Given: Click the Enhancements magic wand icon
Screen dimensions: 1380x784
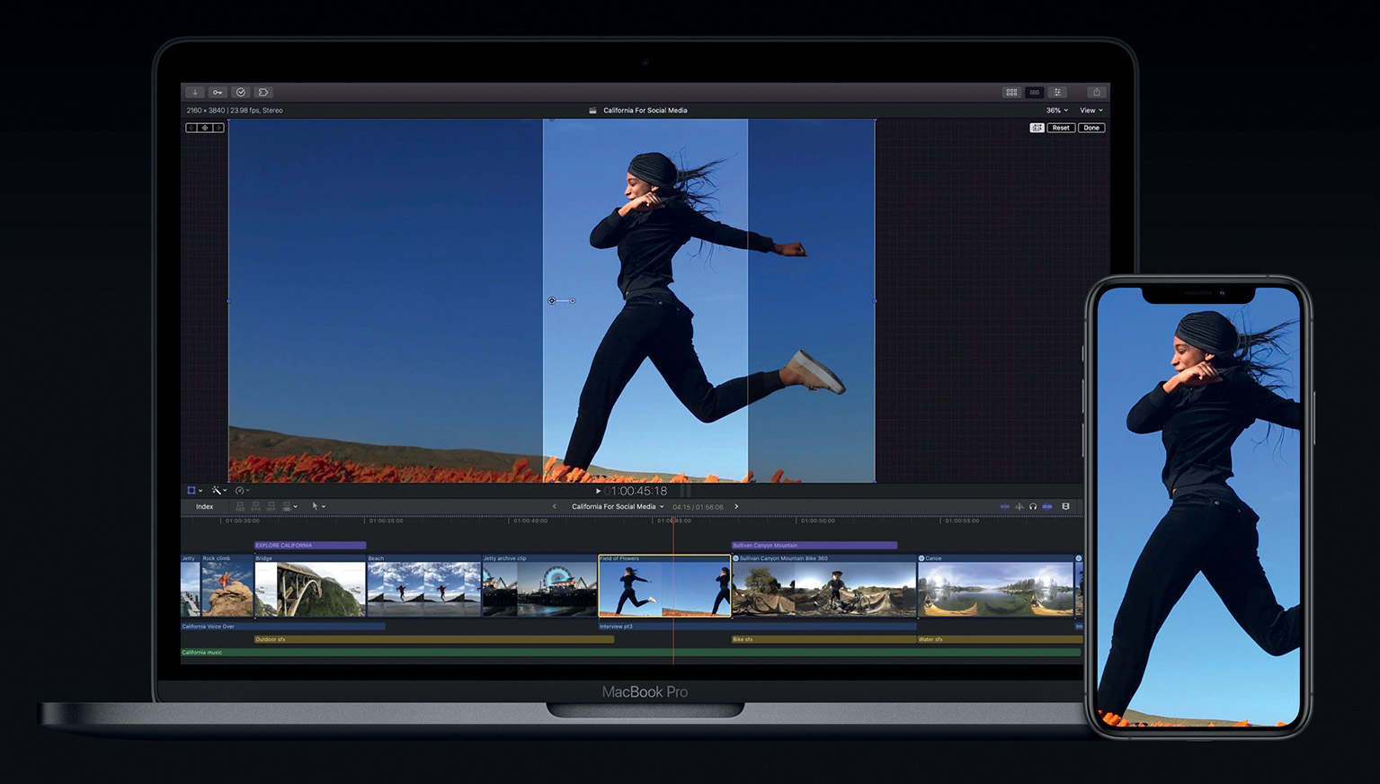Looking at the screenshot, I should pos(218,491).
